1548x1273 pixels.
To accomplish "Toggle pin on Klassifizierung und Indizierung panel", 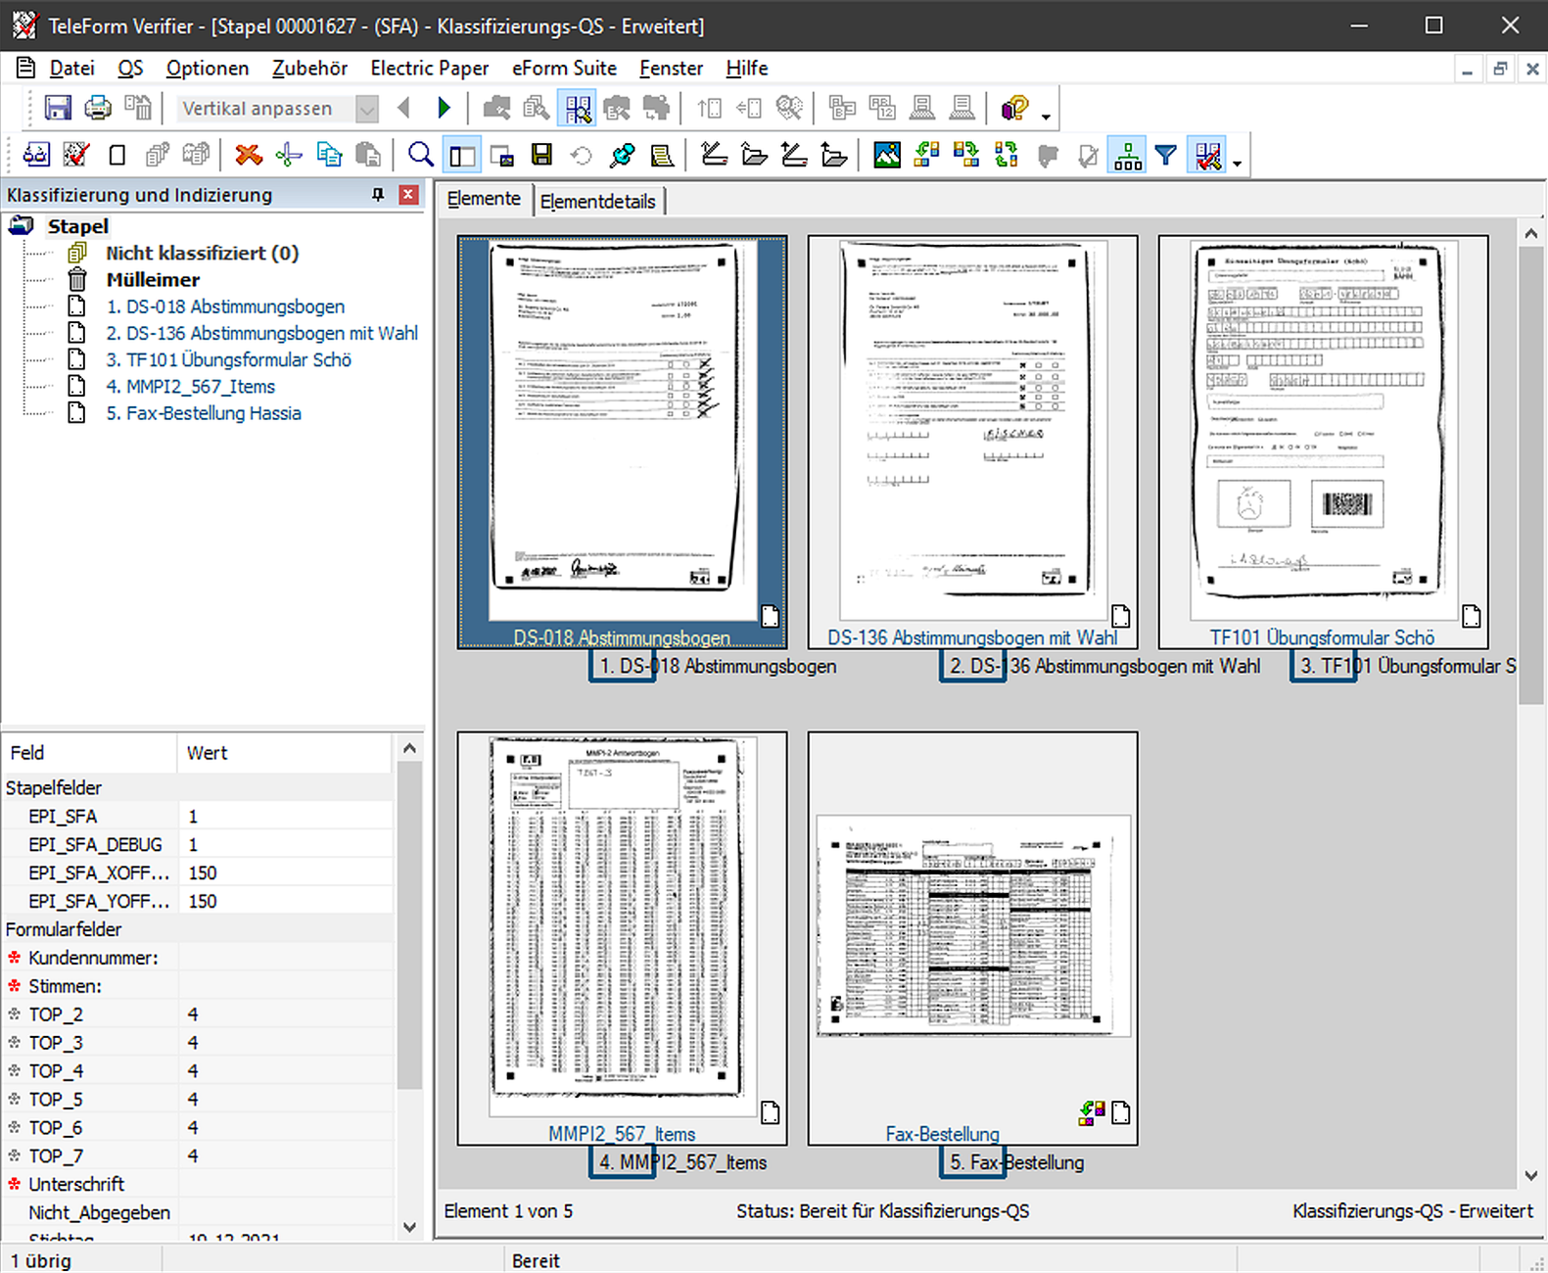I will pyautogui.click(x=378, y=195).
